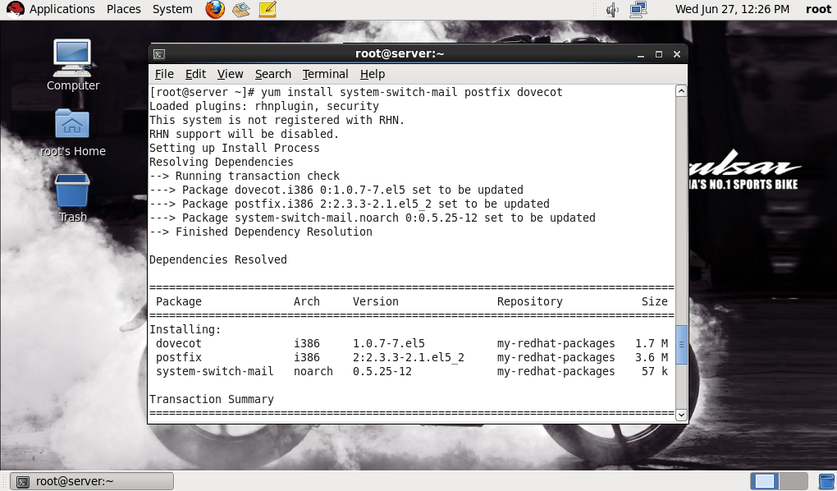Viewport: 837px width, 491px height.
Task: Open the System menu
Action: click(172, 9)
